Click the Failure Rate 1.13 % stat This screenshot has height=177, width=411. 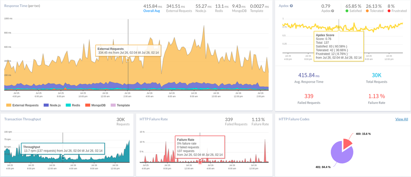[377, 99]
